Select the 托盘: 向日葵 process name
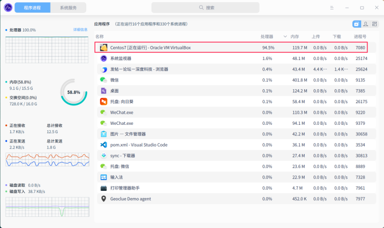The image size is (384, 228). pos(122,102)
